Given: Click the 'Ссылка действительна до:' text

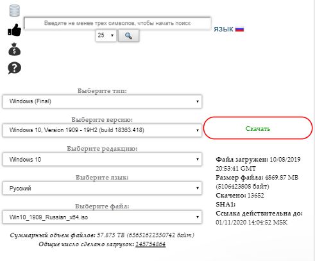Looking at the screenshot, I should click(x=259, y=214).
